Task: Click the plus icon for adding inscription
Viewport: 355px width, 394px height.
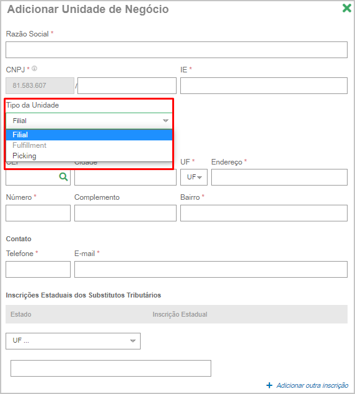Action: (270, 385)
